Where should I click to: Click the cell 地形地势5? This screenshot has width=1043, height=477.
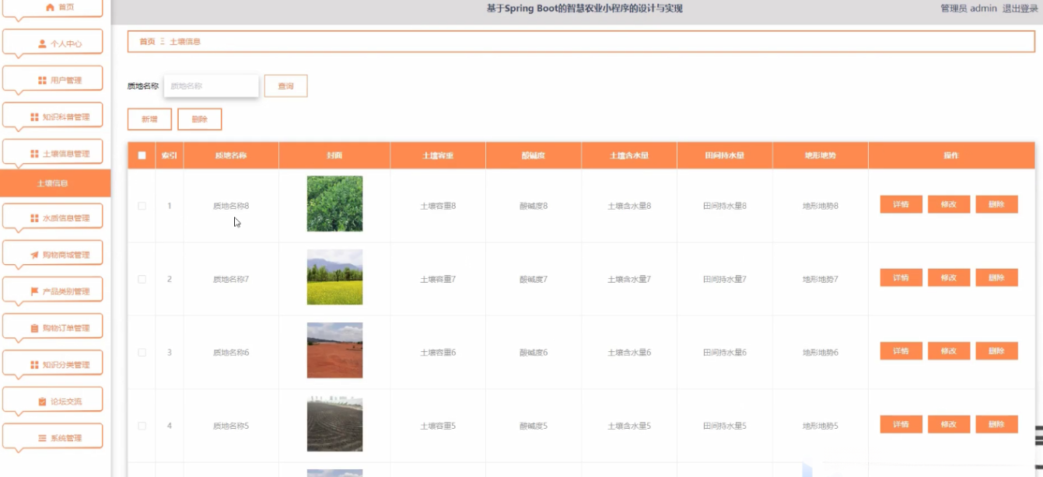point(821,426)
